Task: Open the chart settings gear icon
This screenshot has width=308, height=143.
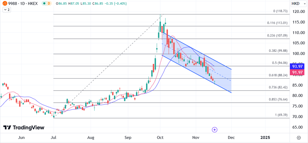Action: pos(299,138)
